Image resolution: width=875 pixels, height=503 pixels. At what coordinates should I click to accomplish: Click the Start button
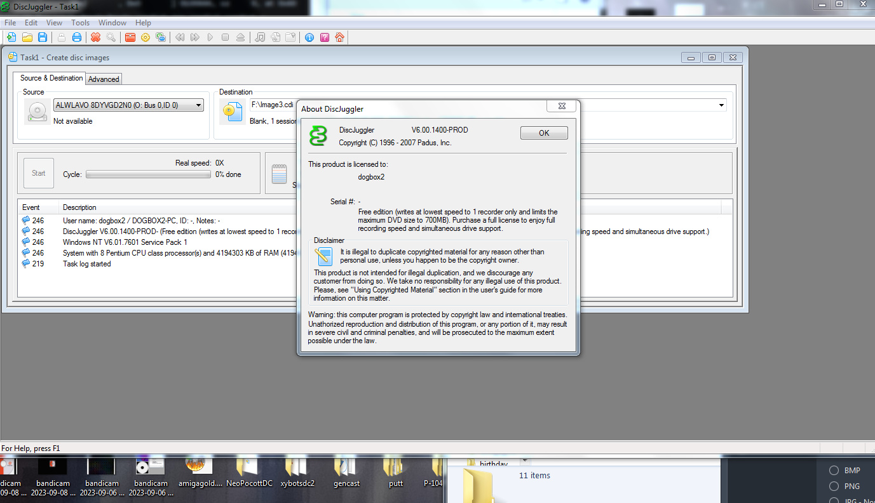(x=39, y=173)
